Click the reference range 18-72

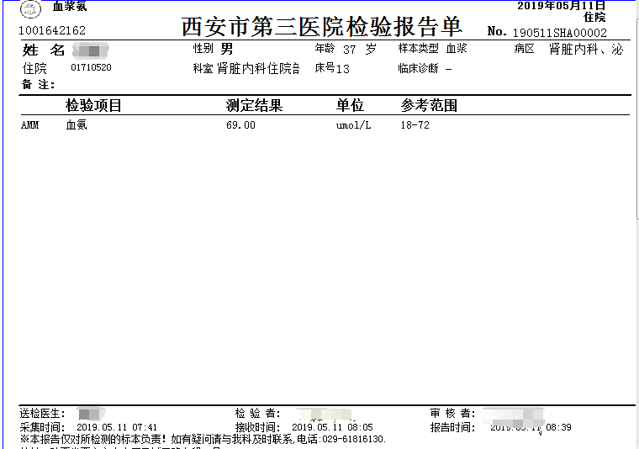[415, 125]
